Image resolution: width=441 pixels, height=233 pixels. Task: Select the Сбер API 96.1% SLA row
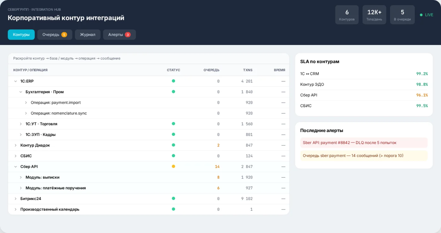364,95
